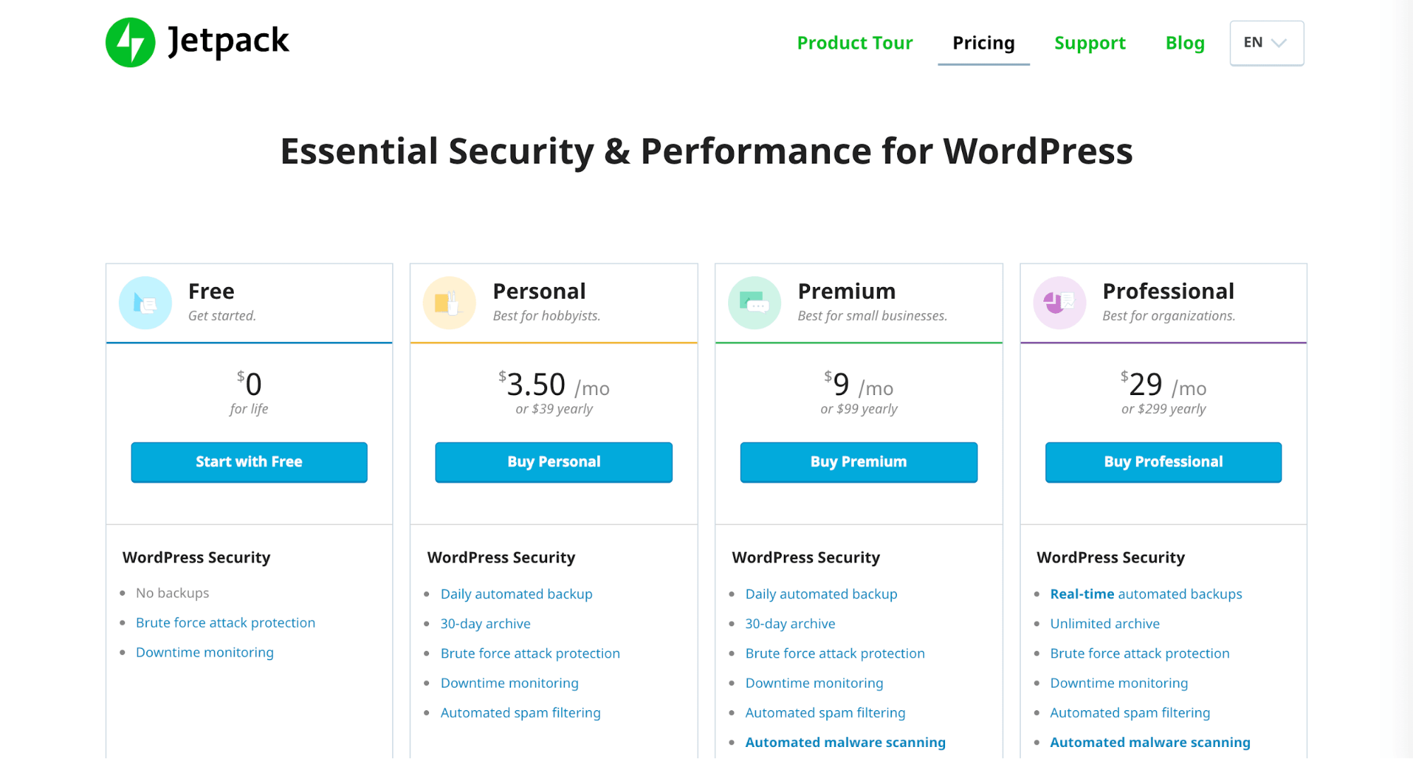Click the Start with Free button
The width and height of the screenshot is (1413, 759).
(248, 462)
